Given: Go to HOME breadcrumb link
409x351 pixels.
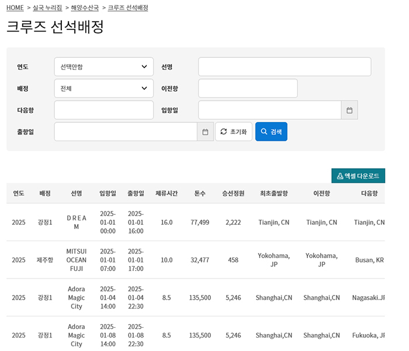Looking at the screenshot, I should 15,8.
